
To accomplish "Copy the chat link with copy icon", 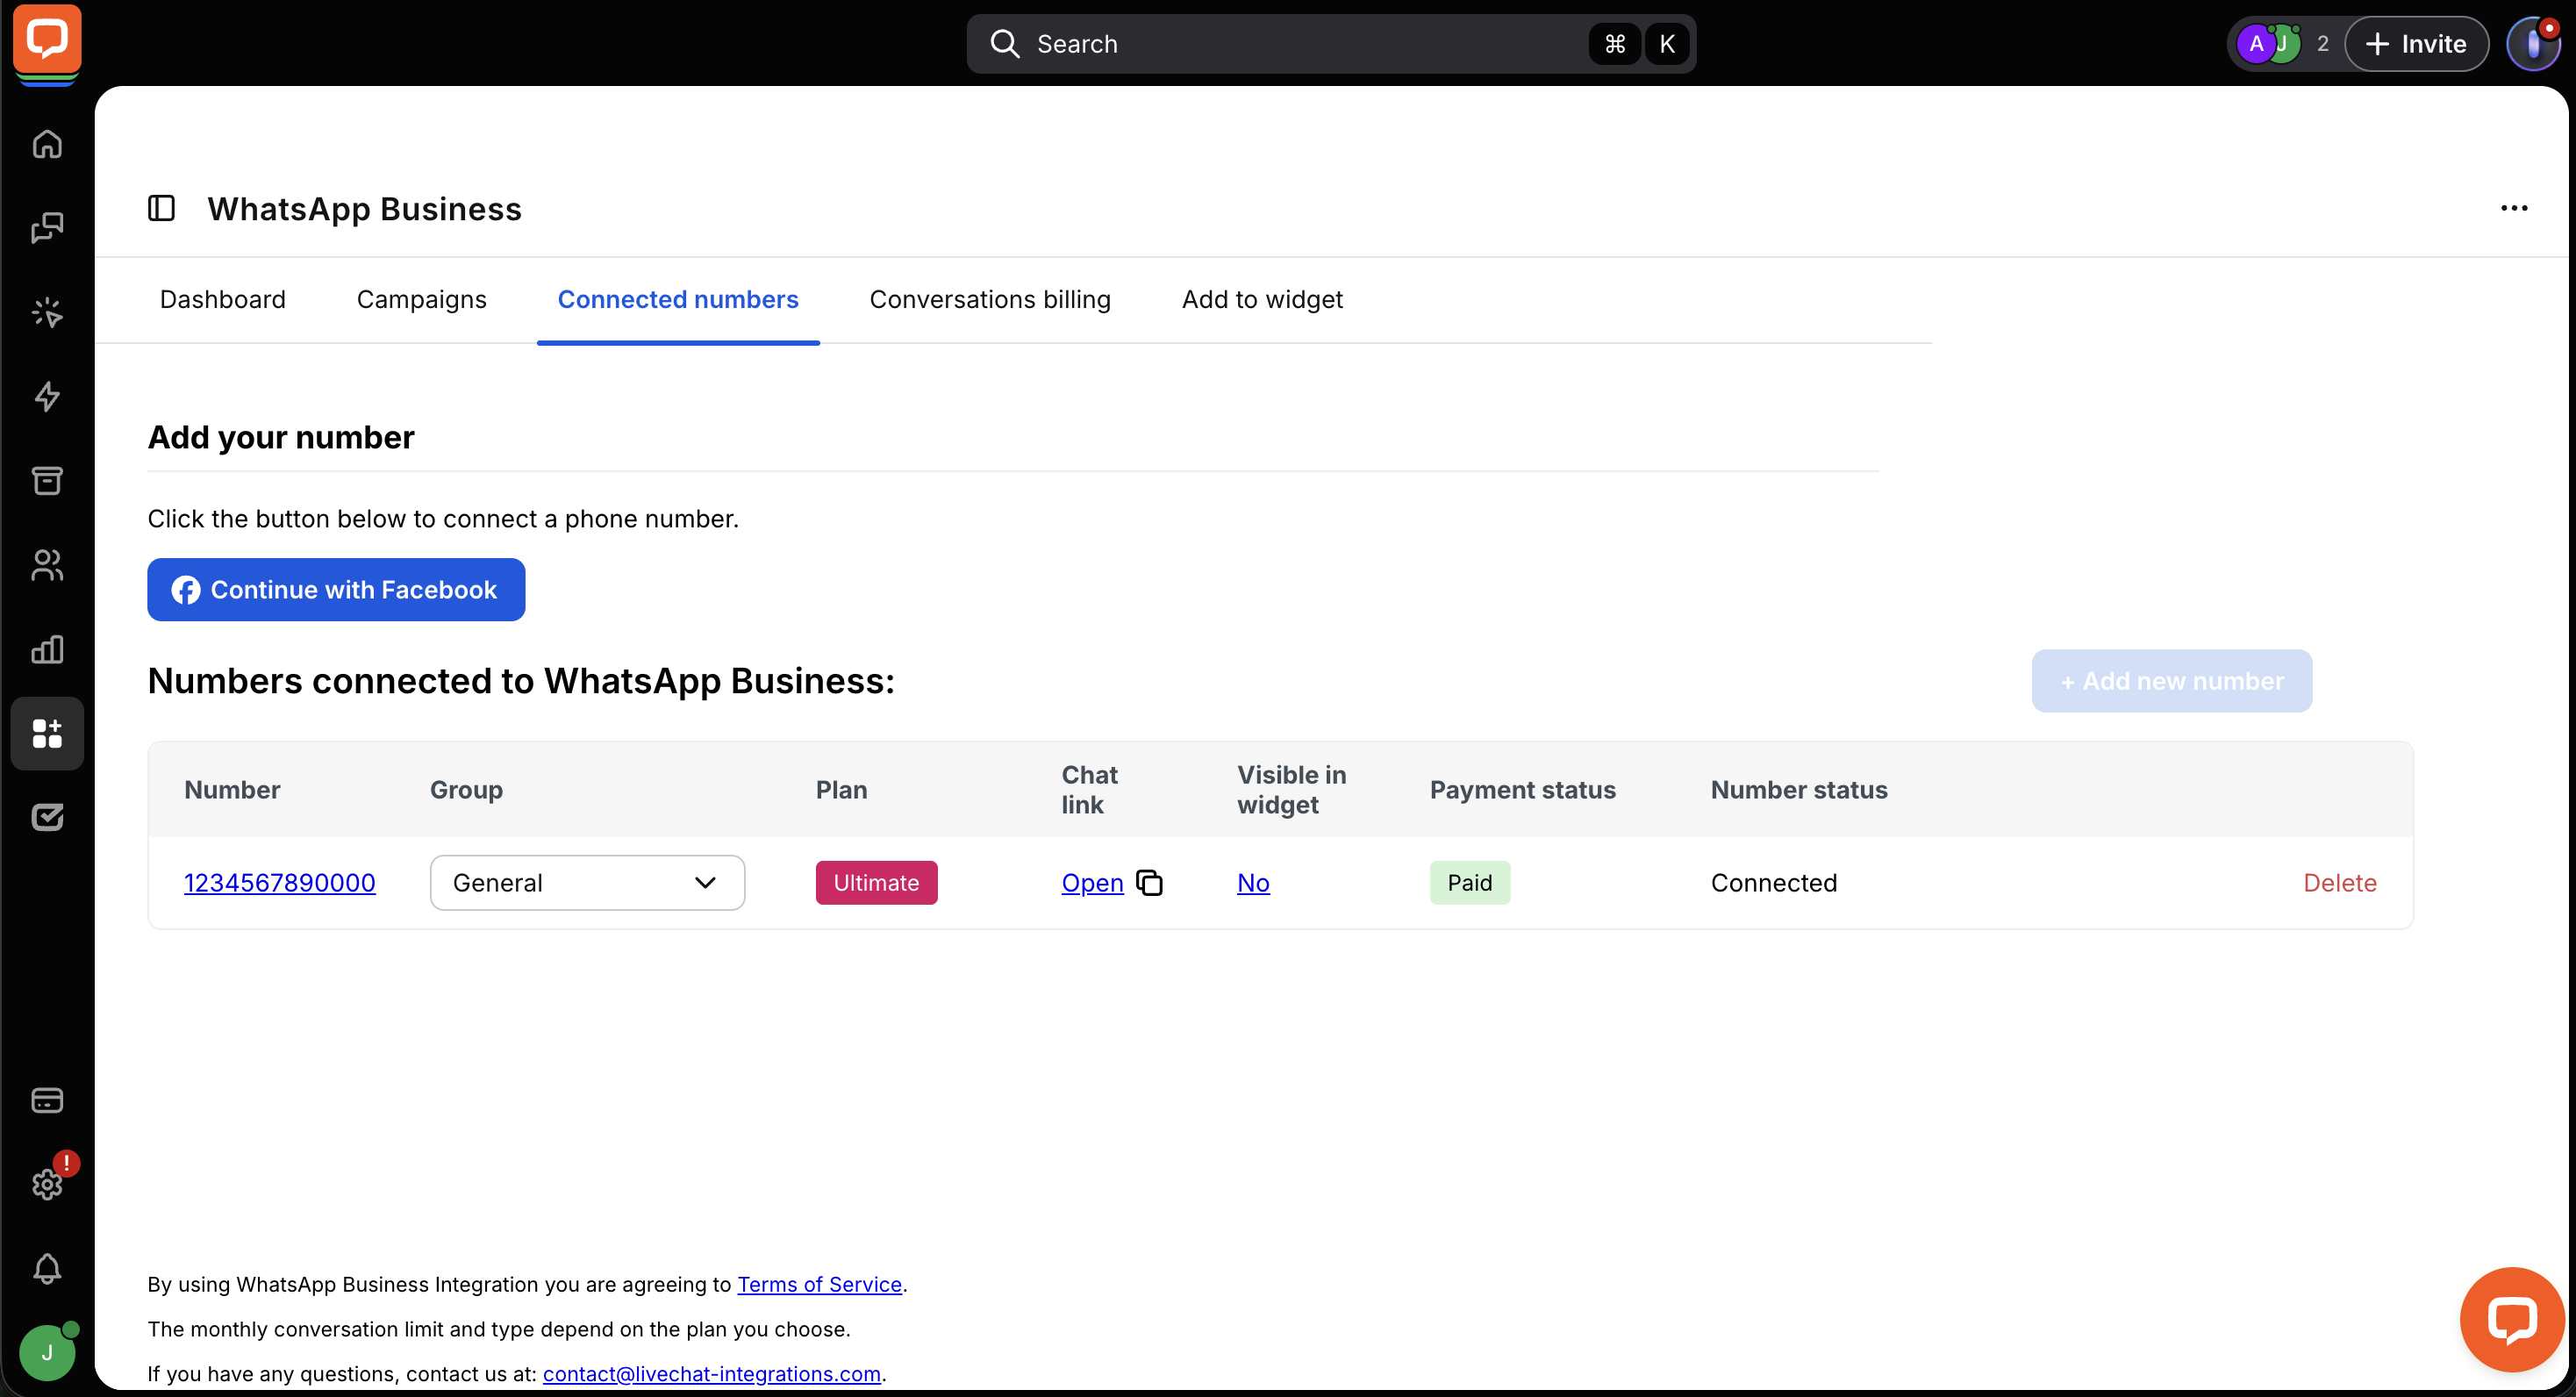I will pyautogui.click(x=1150, y=883).
